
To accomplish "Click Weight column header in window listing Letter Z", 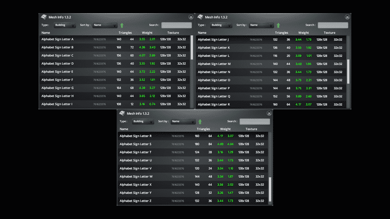I will tap(225, 129).
